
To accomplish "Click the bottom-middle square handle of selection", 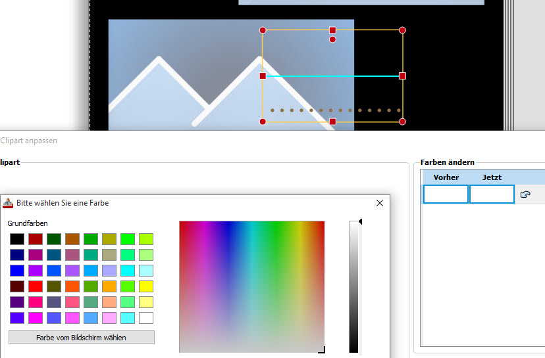I will click(x=332, y=122).
